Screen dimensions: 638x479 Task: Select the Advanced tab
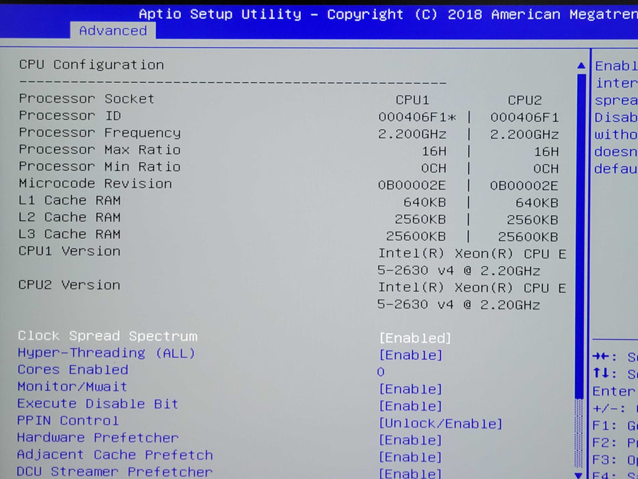pyautogui.click(x=113, y=31)
